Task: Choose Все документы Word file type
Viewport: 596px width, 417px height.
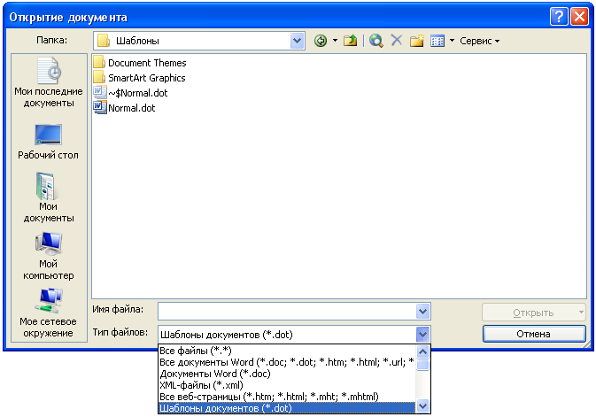Action: click(287, 362)
